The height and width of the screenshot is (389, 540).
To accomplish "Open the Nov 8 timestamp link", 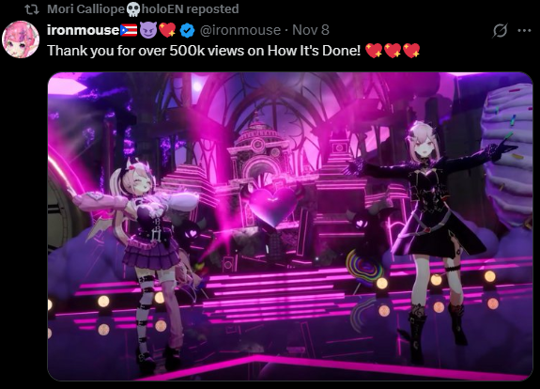I will pos(311,30).
